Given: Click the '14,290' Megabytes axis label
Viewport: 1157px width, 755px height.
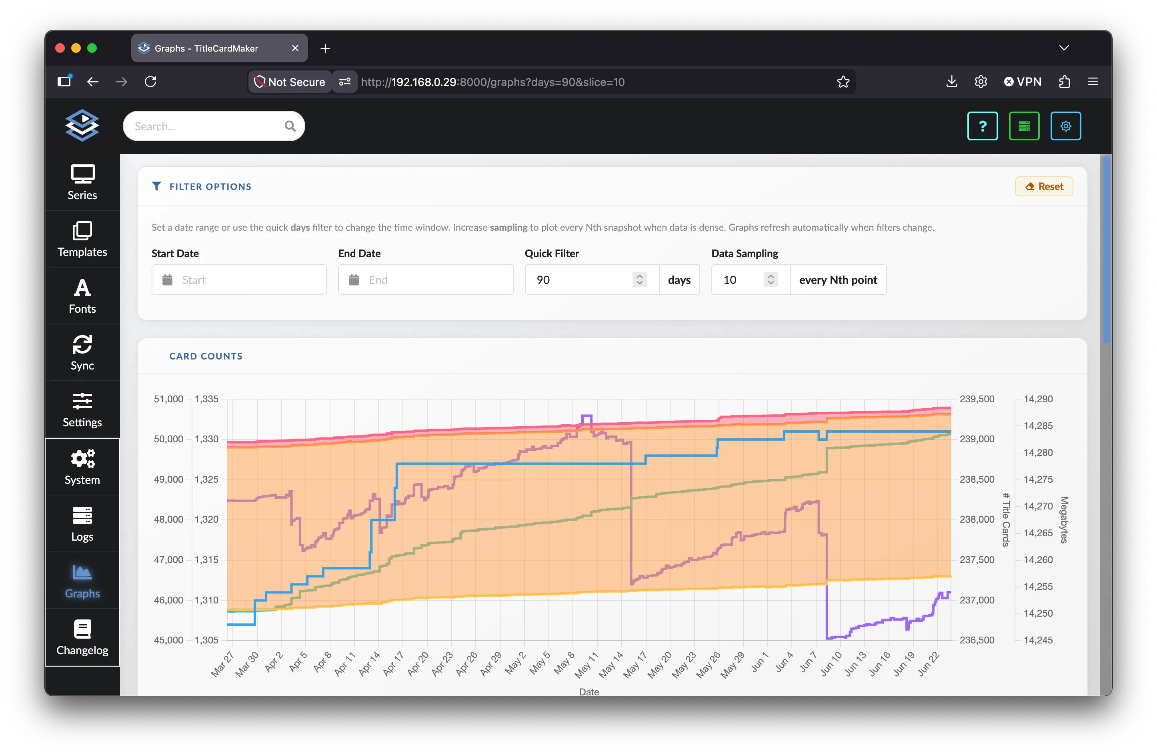Looking at the screenshot, I should click(x=1038, y=399).
